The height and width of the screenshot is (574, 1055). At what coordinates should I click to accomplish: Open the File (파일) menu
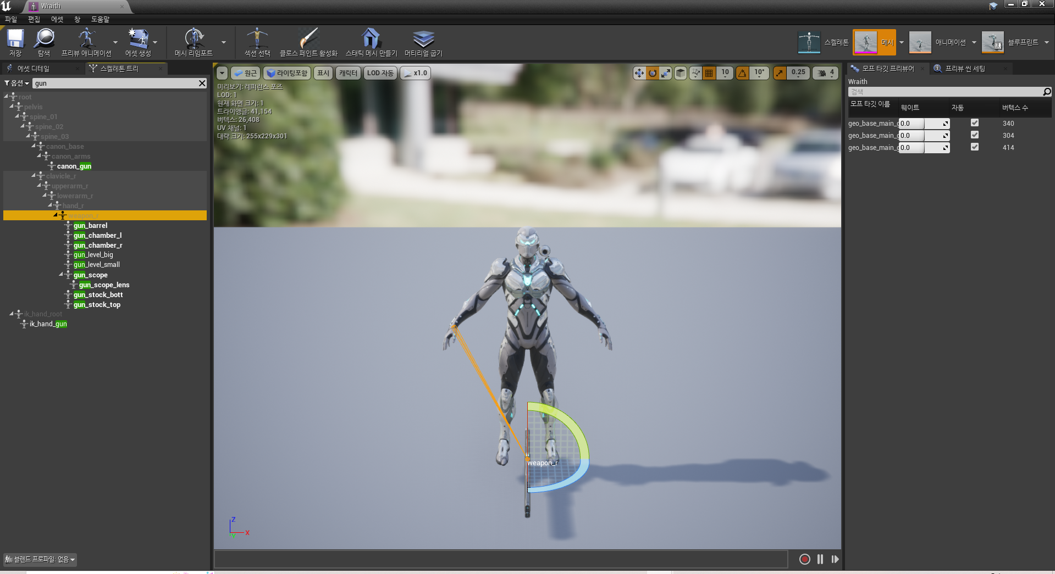tap(11, 19)
